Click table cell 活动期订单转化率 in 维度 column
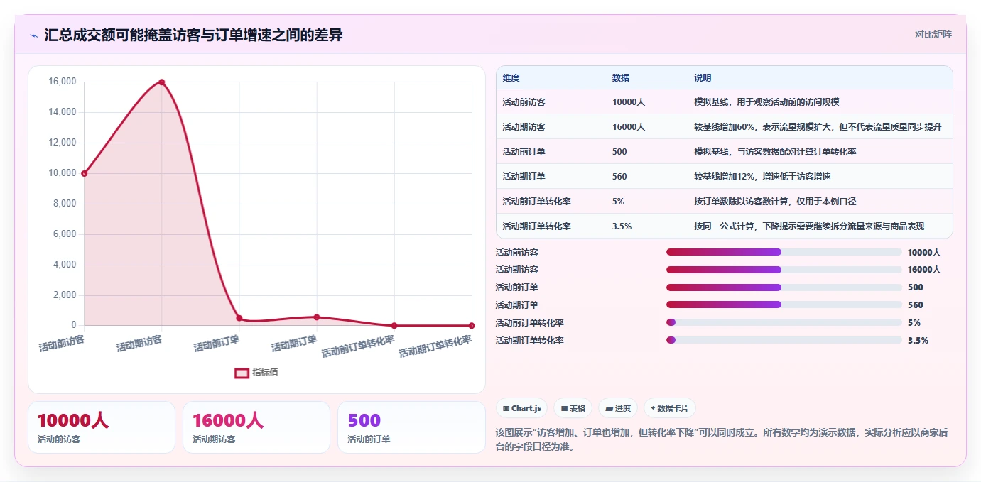 click(x=536, y=226)
